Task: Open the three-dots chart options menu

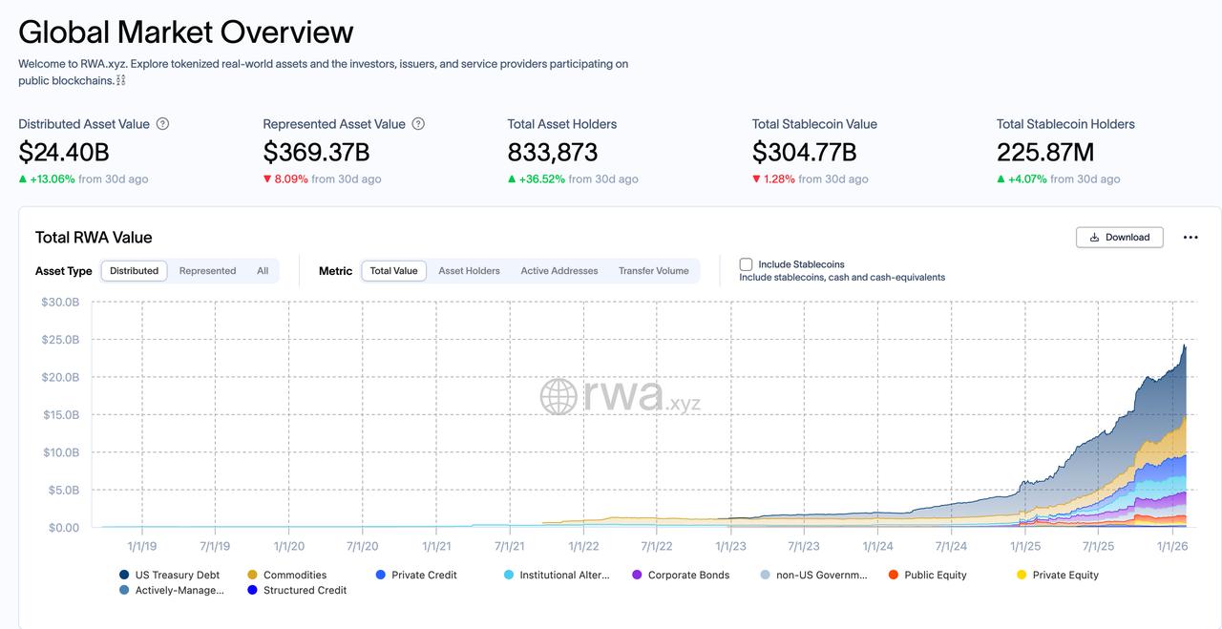Action: tap(1190, 238)
